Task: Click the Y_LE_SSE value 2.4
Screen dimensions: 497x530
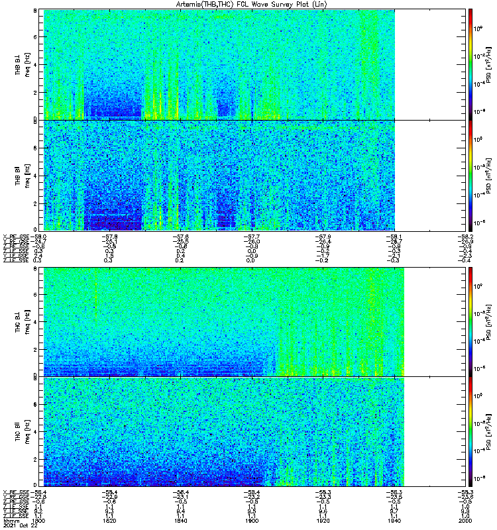Action: click(x=38, y=256)
